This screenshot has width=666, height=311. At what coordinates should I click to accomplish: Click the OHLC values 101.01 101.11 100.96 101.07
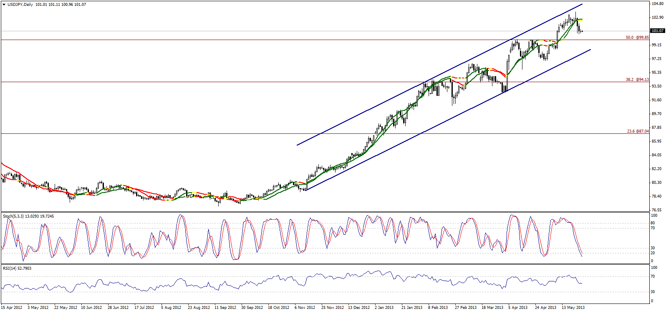pyautogui.click(x=61, y=5)
